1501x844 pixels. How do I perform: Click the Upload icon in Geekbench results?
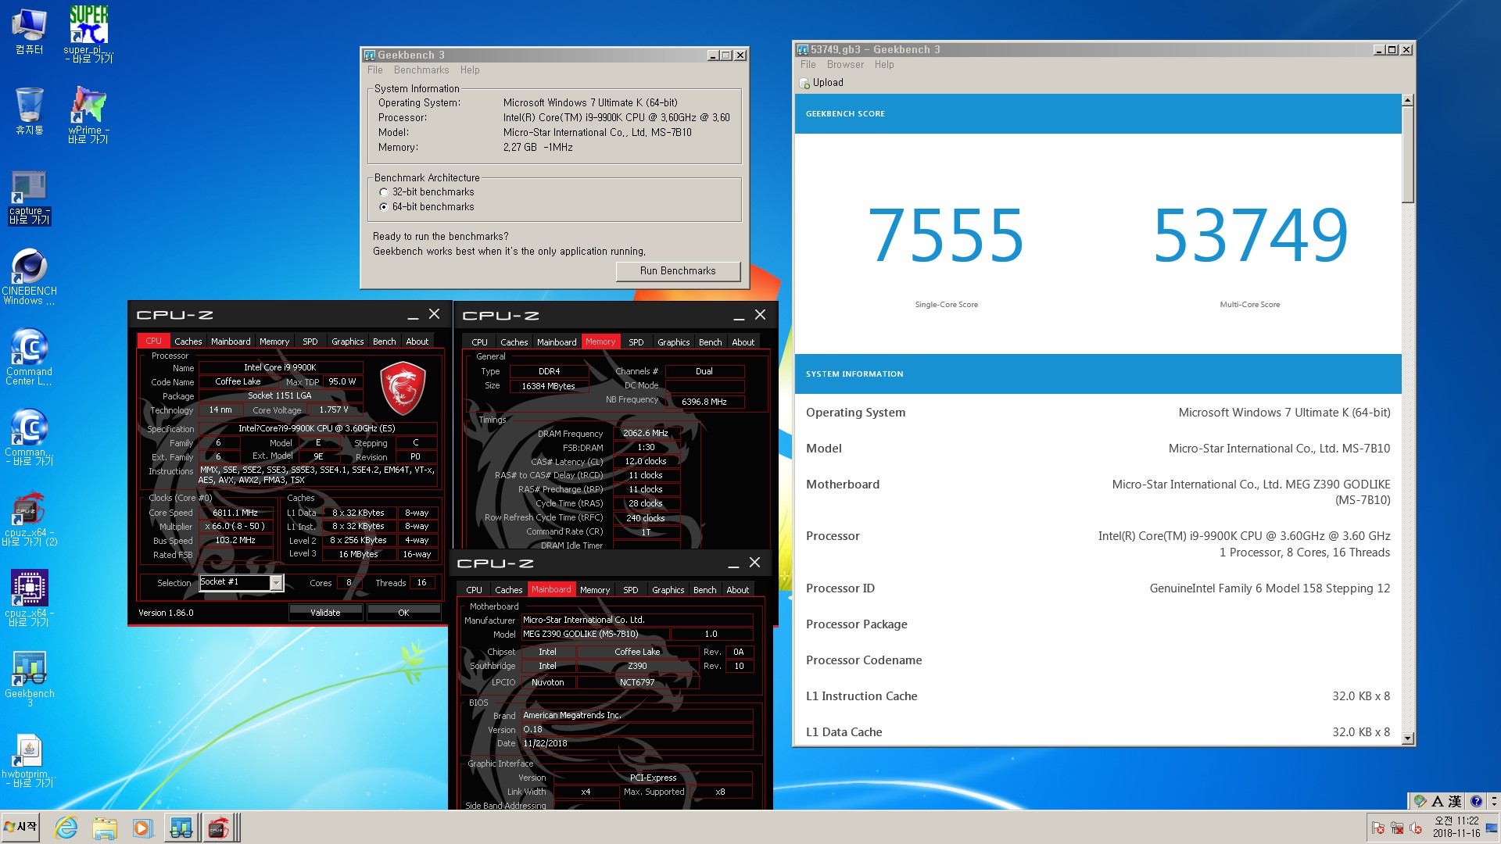[x=804, y=83]
